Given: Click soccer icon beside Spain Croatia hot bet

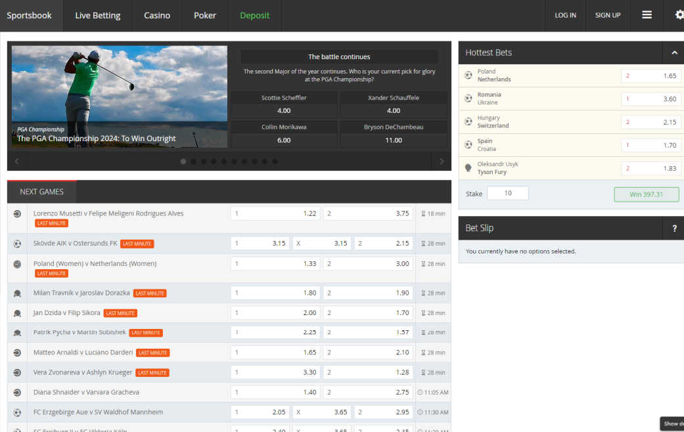Looking at the screenshot, I should [x=468, y=144].
